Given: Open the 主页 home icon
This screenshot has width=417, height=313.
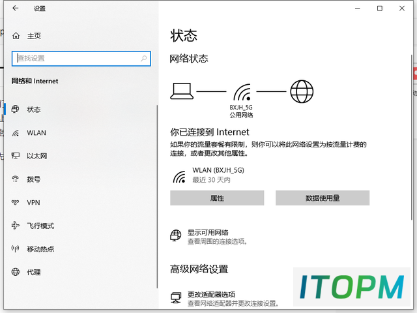Looking at the screenshot, I should pyautogui.click(x=16, y=36).
